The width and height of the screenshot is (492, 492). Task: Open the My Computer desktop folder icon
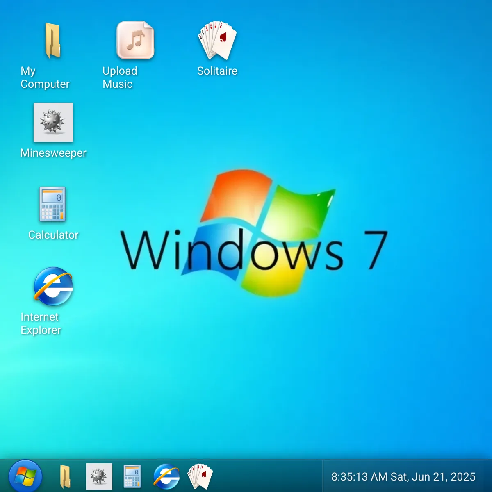click(x=53, y=41)
